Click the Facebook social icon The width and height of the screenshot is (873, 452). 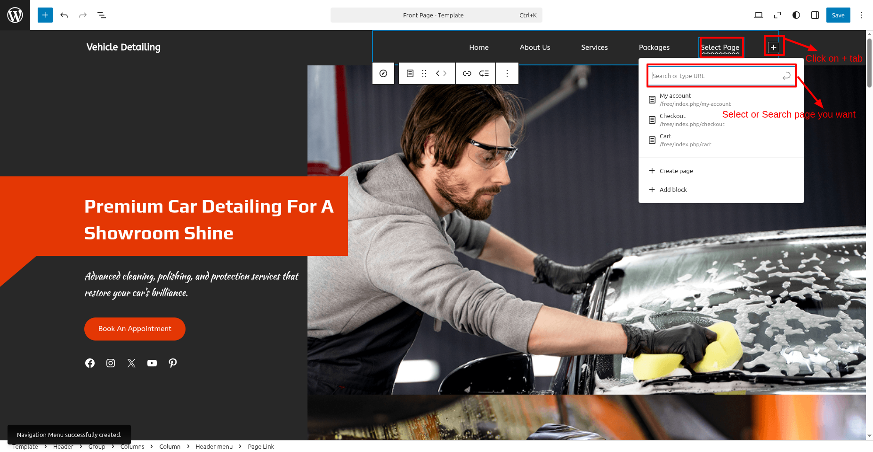pyautogui.click(x=90, y=363)
